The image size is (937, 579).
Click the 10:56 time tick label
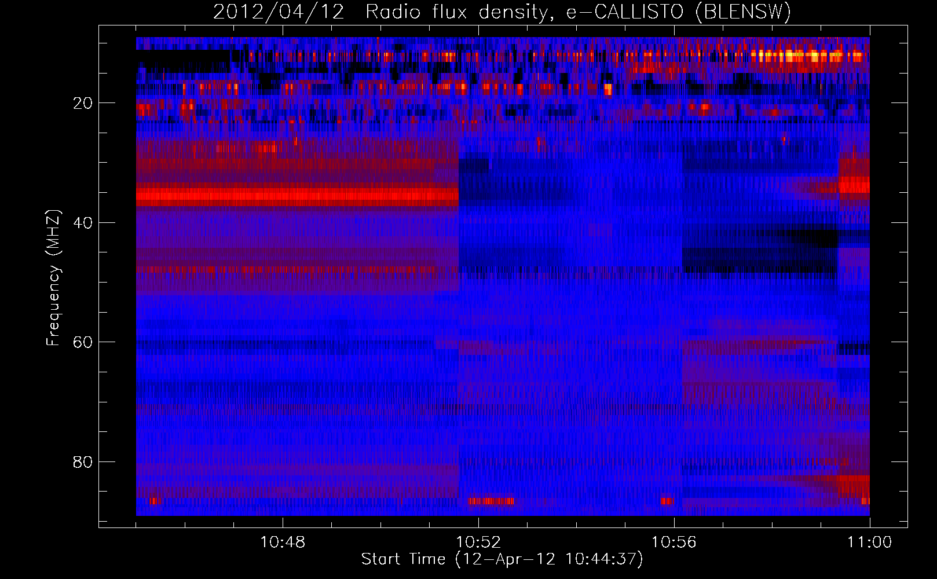tap(674, 542)
